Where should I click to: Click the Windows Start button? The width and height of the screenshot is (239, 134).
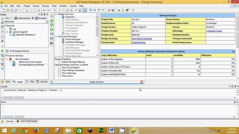pyautogui.click(x=4, y=131)
